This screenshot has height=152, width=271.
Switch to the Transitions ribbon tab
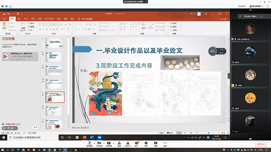[x=33, y=19]
